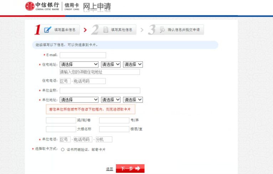This screenshot has height=174, width=273.
Task: Click the 单位电话 area code field
Action: click(x=65, y=139)
